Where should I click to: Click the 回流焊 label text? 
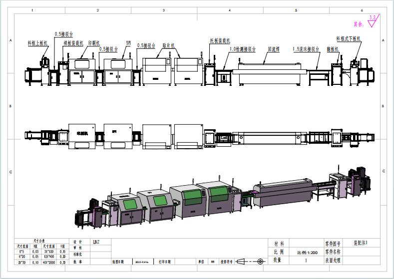pos(273,49)
